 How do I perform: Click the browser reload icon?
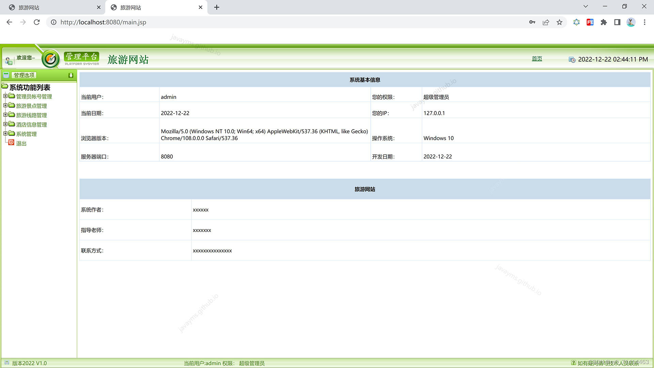[37, 22]
